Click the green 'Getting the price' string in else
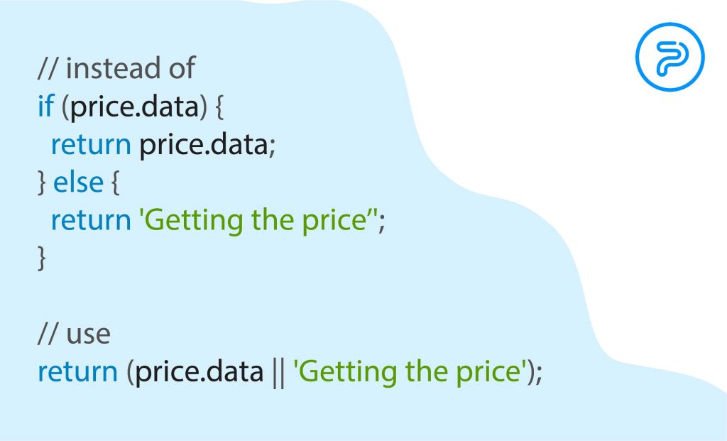727x441 pixels. click(x=258, y=221)
